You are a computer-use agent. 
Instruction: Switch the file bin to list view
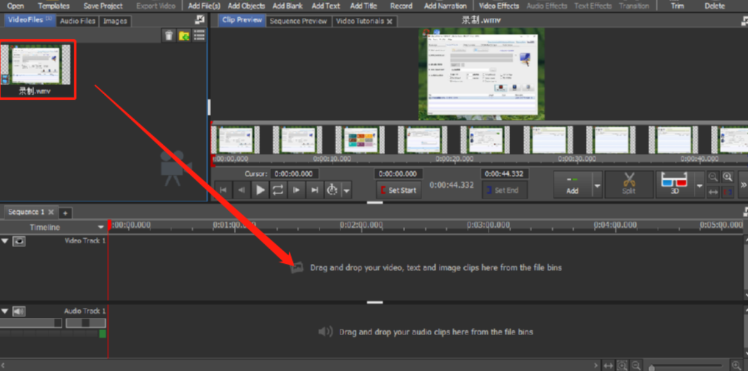coord(199,36)
